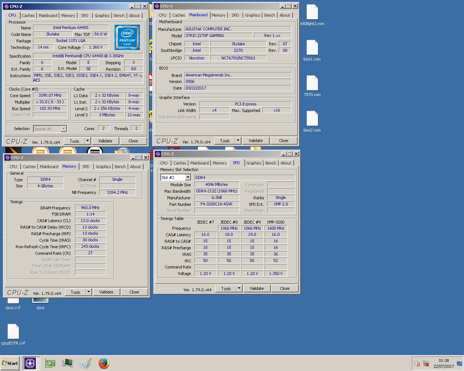The image size is (464, 371).
Task: Open Socket #1 selection dropdown
Action: pyautogui.click(x=50, y=129)
